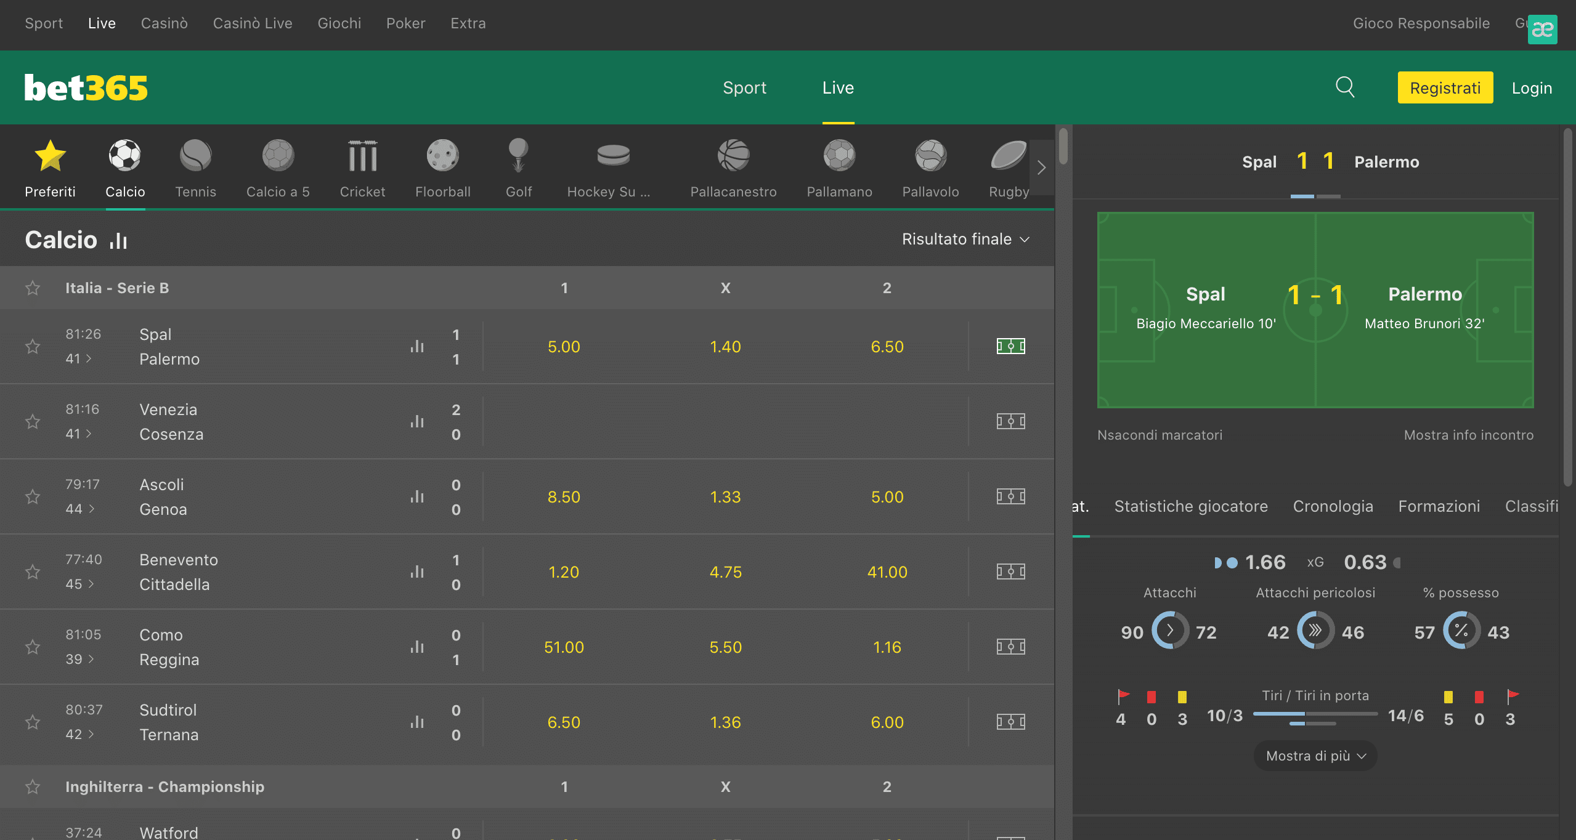This screenshot has height=840, width=1576.
Task: Toggle favorite star for Spal-Palermo match
Action: pyautogui.click(x=33, y=346)
